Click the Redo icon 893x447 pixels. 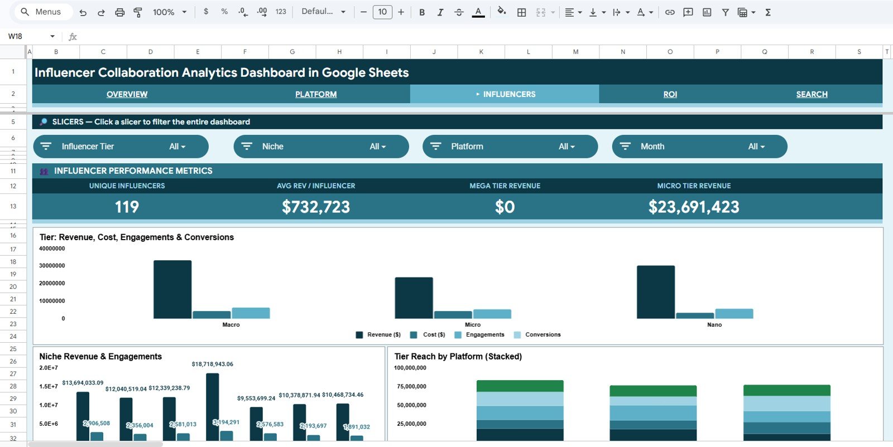[x=101, y=12]
